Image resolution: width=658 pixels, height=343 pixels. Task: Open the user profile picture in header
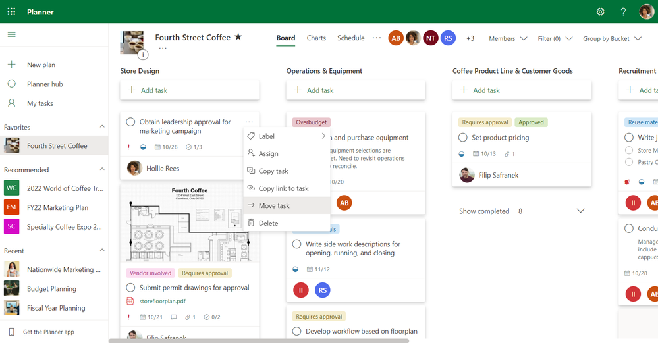tap(646, 12)
